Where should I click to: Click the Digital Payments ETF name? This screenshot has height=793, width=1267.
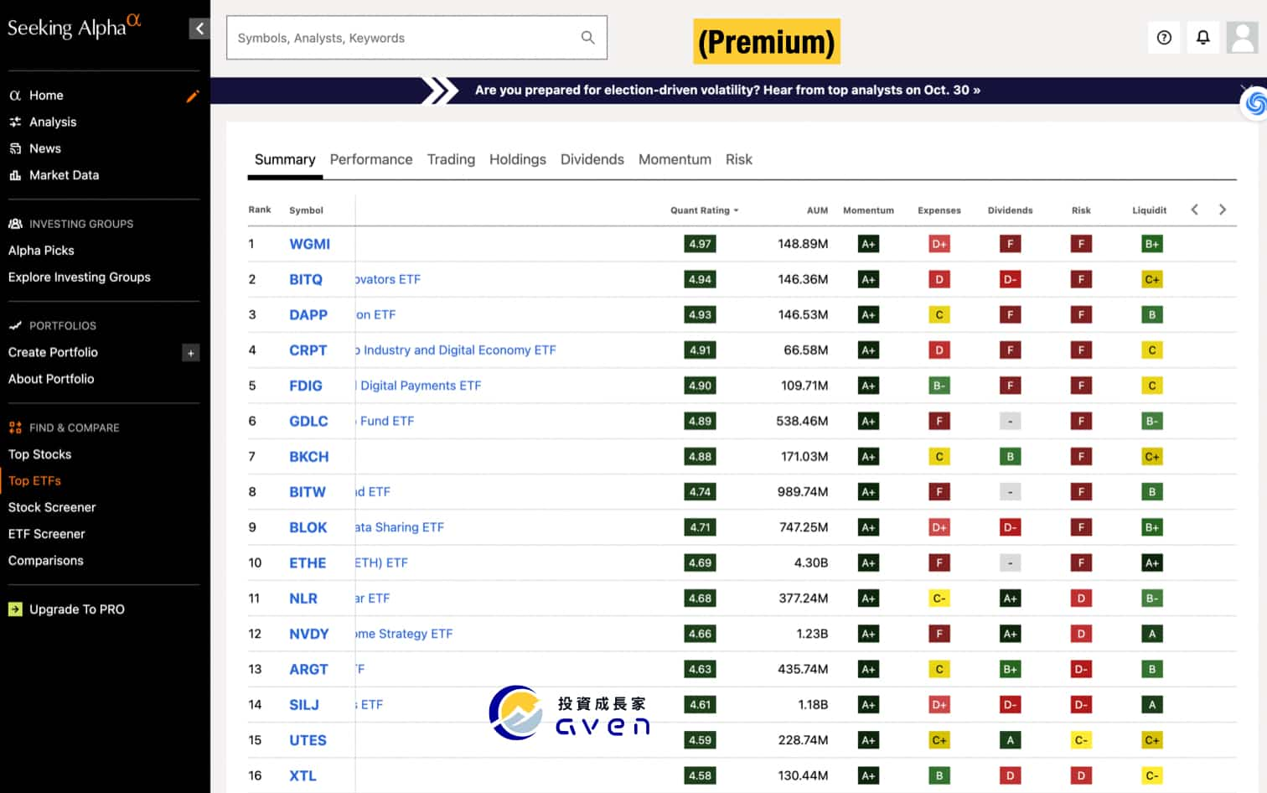click(419, 386)
